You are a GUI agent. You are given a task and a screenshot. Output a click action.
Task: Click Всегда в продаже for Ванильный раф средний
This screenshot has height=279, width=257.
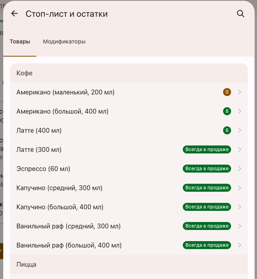point(207,226)
